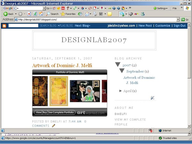This screenshot has width=192, height=144.
Task: Open the Windows Messenger people icon
Action: (142, 14)
